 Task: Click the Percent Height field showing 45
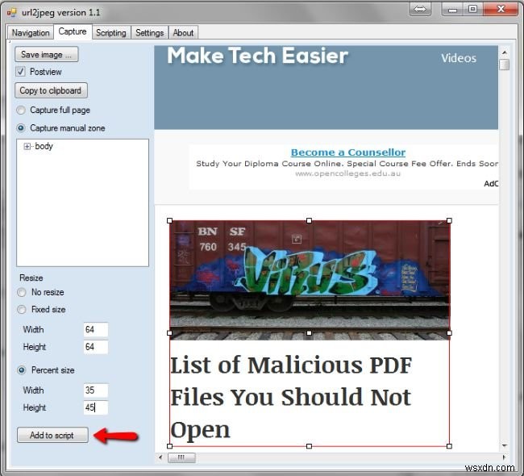(96, 407)
